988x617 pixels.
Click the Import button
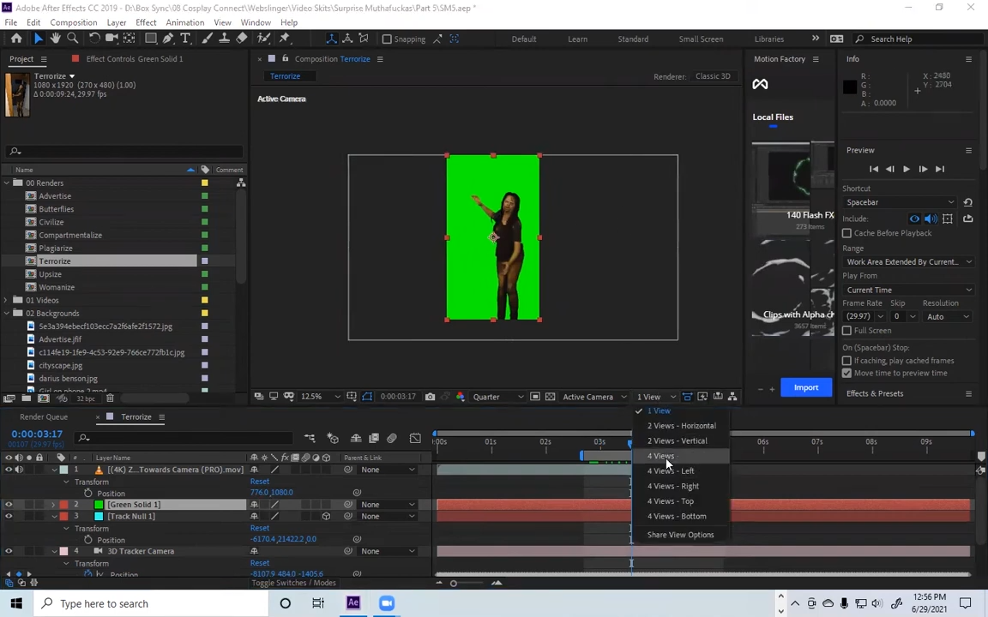pyautogui.click(x=805, y=387)
